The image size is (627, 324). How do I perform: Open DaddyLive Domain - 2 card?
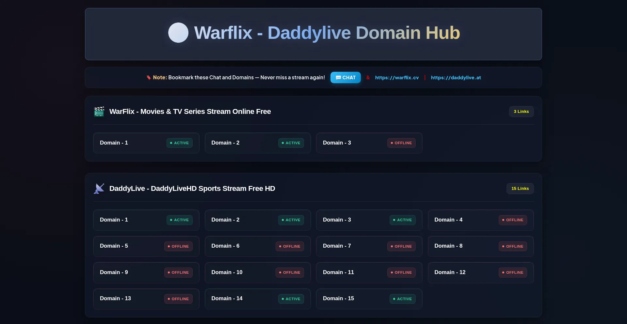pos(258,220)
